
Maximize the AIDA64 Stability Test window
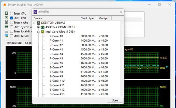coord(159,5)
